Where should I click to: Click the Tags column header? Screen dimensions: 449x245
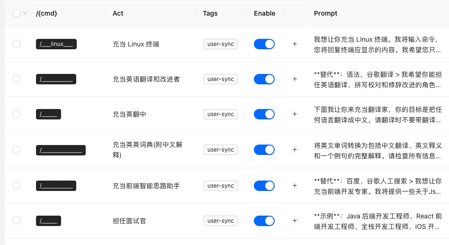(210, 13)
